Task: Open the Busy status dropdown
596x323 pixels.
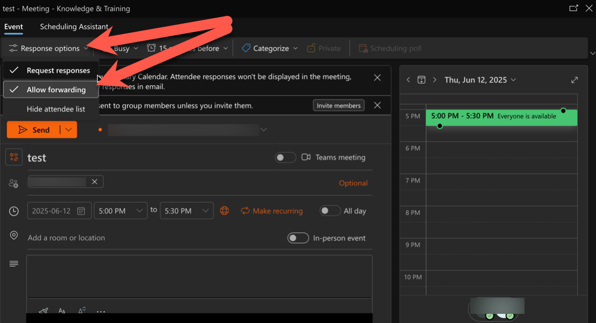Action: pyautogui.click(x=126, y=48)
